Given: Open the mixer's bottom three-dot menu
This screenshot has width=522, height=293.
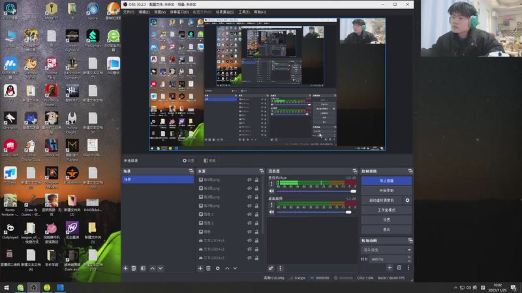Looking at the screenshot, I should click(280, 268).
